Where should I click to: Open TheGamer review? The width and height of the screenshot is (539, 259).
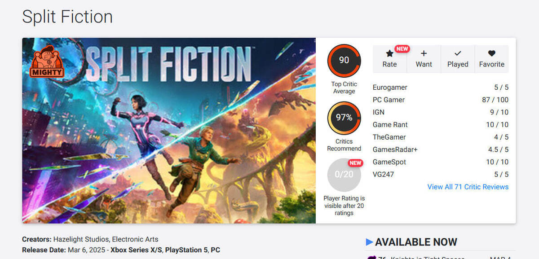pos(389,137)
